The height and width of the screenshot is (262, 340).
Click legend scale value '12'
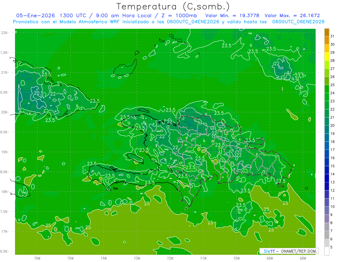333,190
